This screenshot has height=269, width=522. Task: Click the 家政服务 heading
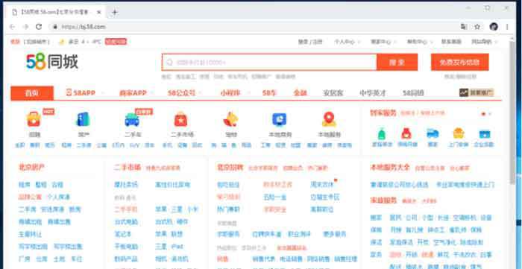383,200
